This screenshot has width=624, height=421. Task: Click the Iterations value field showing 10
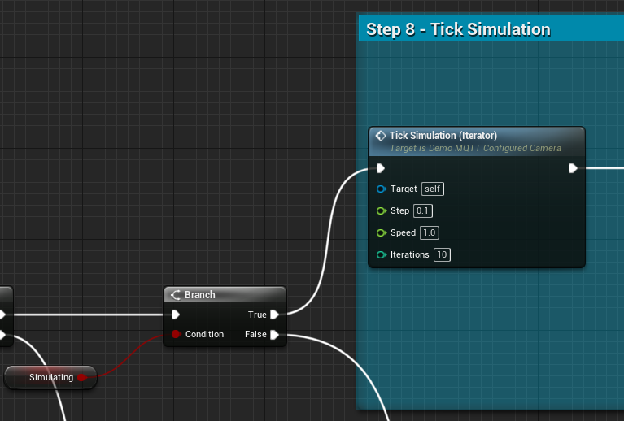point(442,254)
